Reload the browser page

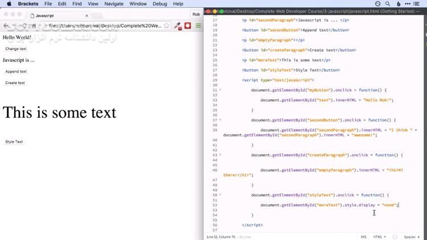24,26
